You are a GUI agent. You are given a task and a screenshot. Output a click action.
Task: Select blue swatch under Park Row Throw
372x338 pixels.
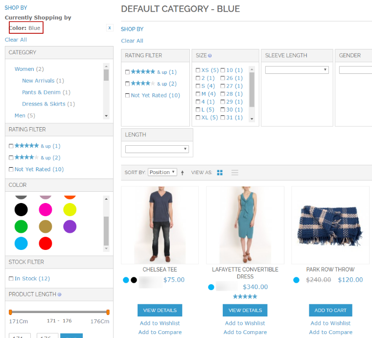click(296, 280)
